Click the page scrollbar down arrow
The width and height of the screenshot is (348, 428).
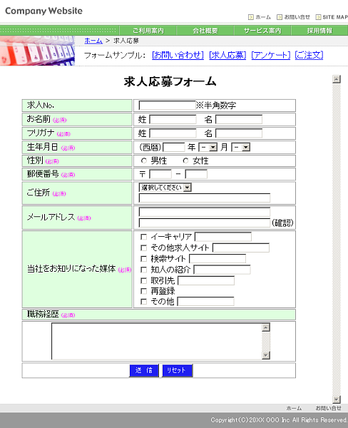[337, 399]
